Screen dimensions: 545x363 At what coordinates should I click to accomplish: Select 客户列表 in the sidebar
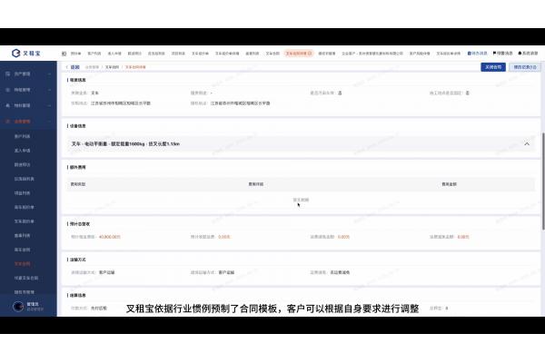click(x=22, y=135)
